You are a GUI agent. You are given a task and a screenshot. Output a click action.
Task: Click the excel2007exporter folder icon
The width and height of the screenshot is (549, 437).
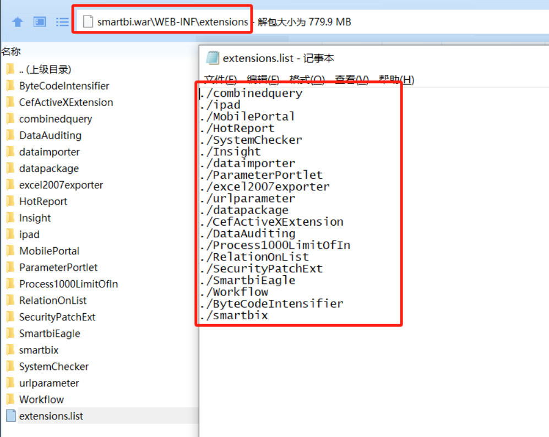pyautogui.click(x=10, y=184)
